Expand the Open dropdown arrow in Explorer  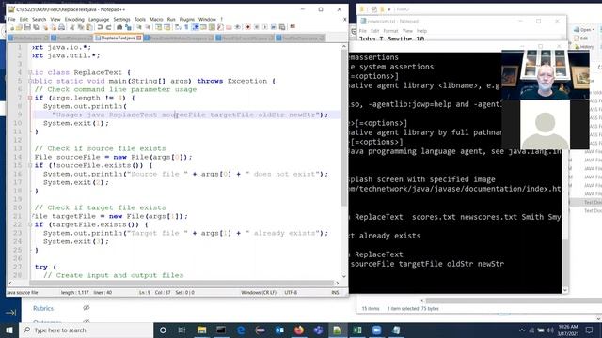[594, 29]
